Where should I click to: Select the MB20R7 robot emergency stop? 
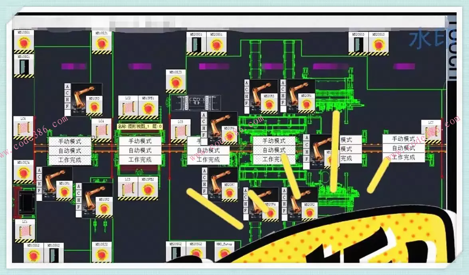coord(230,192)
